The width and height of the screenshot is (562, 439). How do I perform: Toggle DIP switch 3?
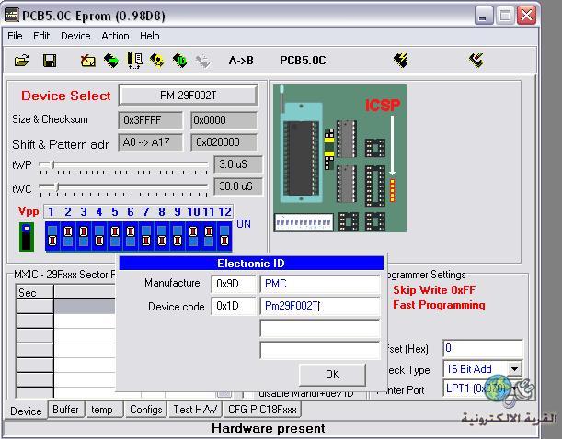[84, 237]
